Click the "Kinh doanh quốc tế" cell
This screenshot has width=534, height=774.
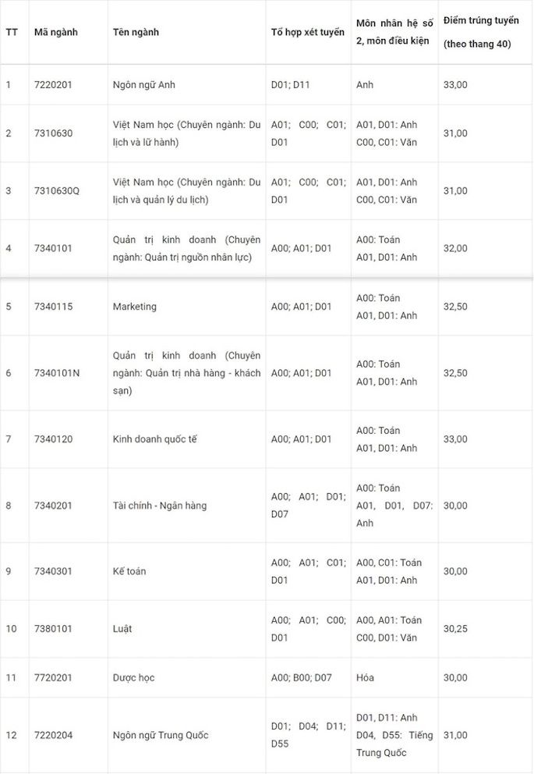coord(155,439)
